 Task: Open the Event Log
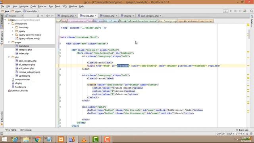coord(242,130)
